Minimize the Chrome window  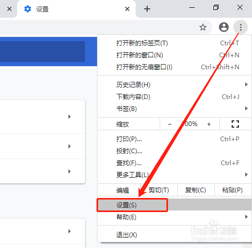[x=192, y=7]
